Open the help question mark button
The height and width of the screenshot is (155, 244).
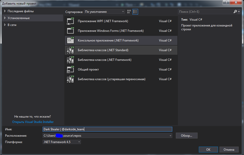[226, 2]
